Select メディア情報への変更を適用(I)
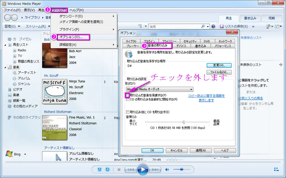286x178 pixels. pos(81,22)
